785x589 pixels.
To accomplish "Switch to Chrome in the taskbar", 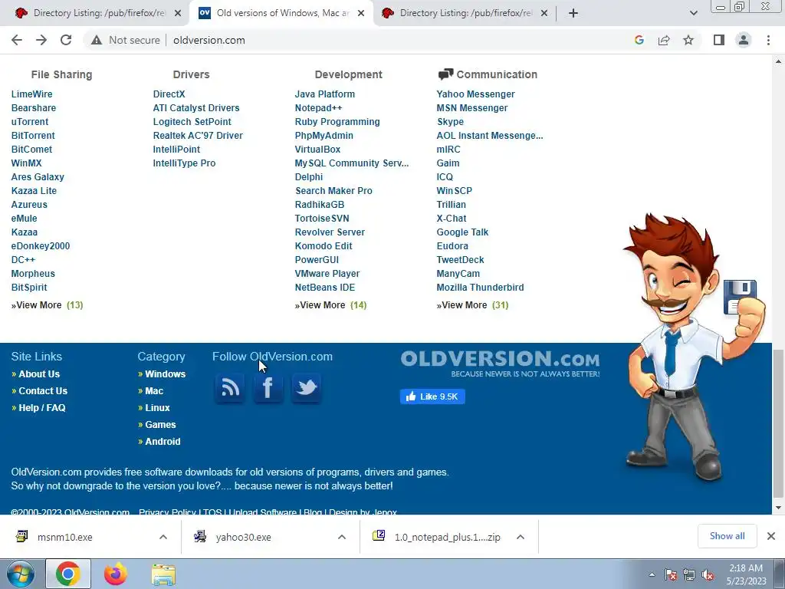I will pos(68,574).
